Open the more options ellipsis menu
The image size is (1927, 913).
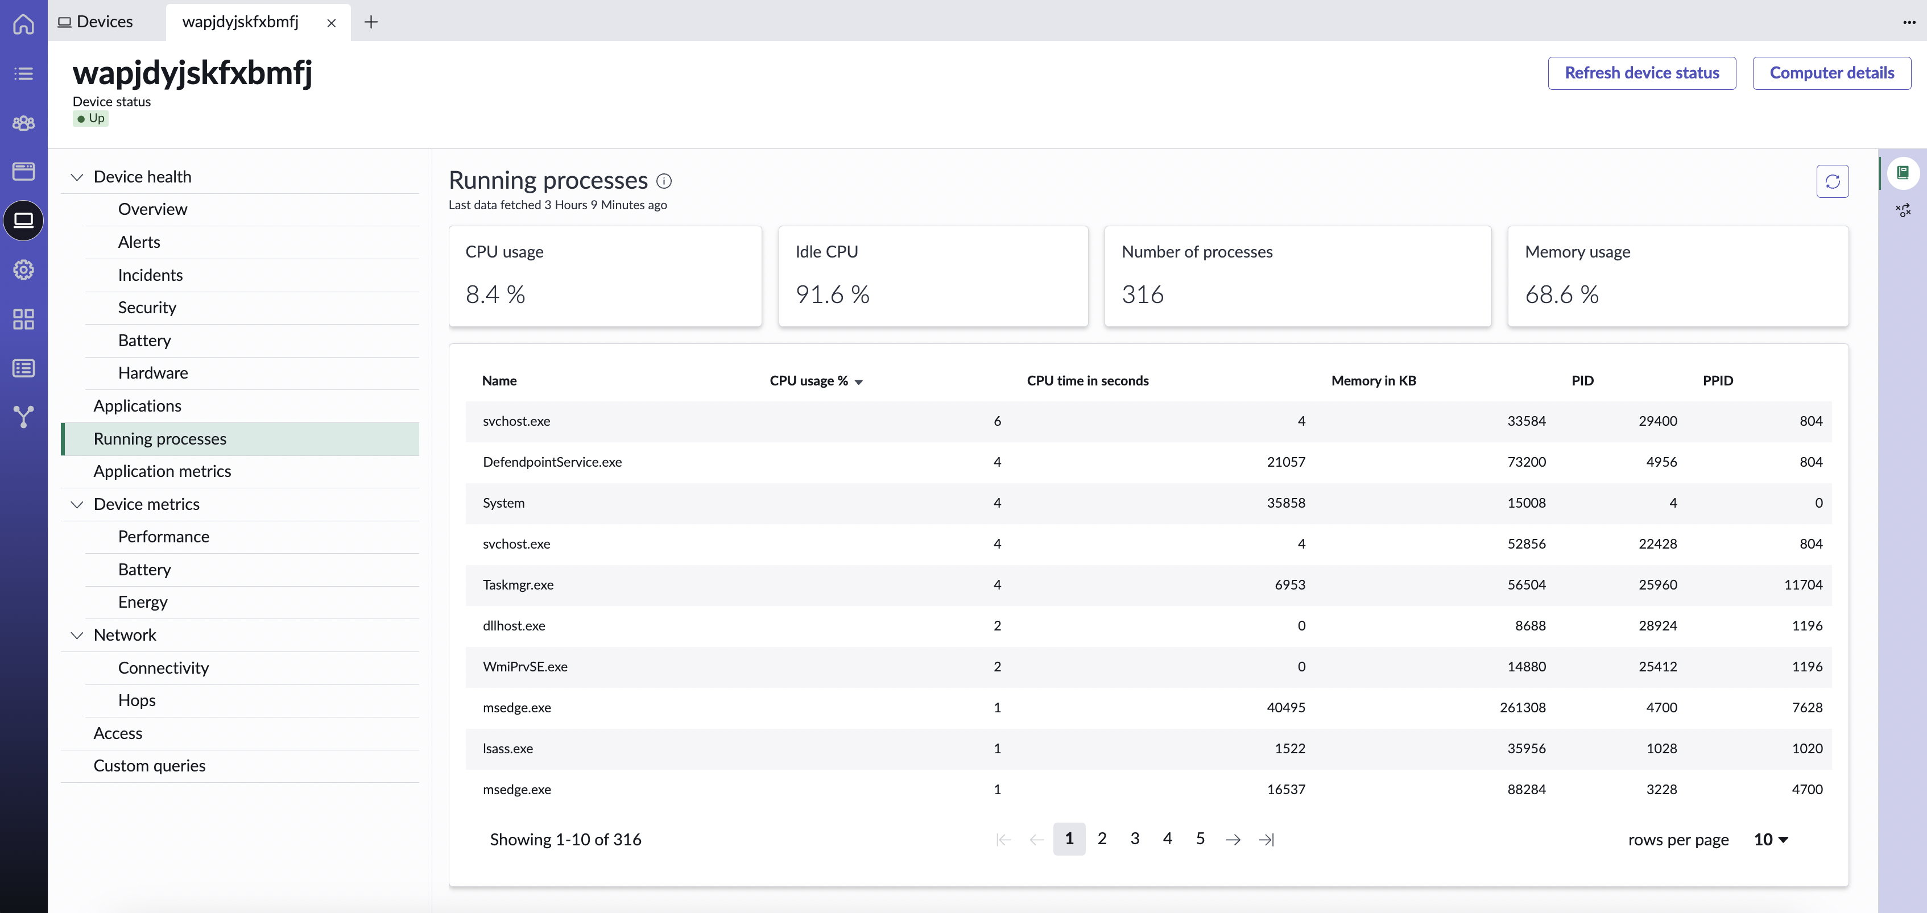(1908, 22)
